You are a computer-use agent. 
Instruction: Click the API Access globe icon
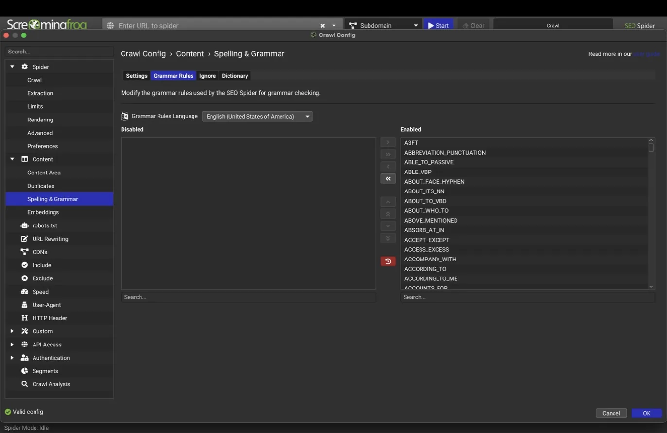25,345
